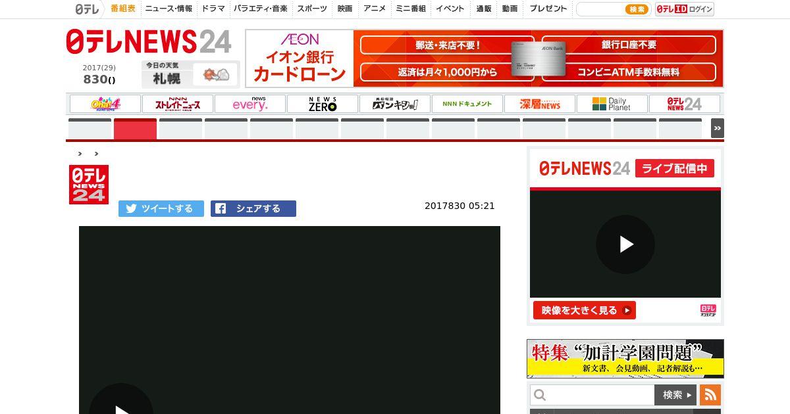Click the 日テレNEWS24 header logo
The image size is (790, 414).
[x=149, y=42]
